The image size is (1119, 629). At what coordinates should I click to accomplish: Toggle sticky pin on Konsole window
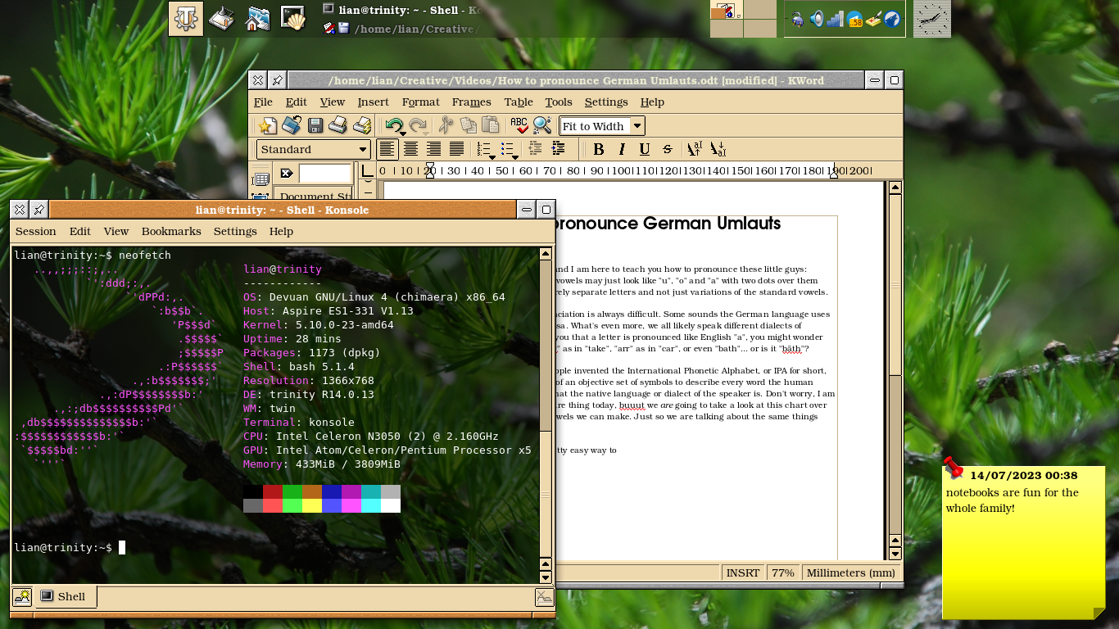(x=39, y=210)
